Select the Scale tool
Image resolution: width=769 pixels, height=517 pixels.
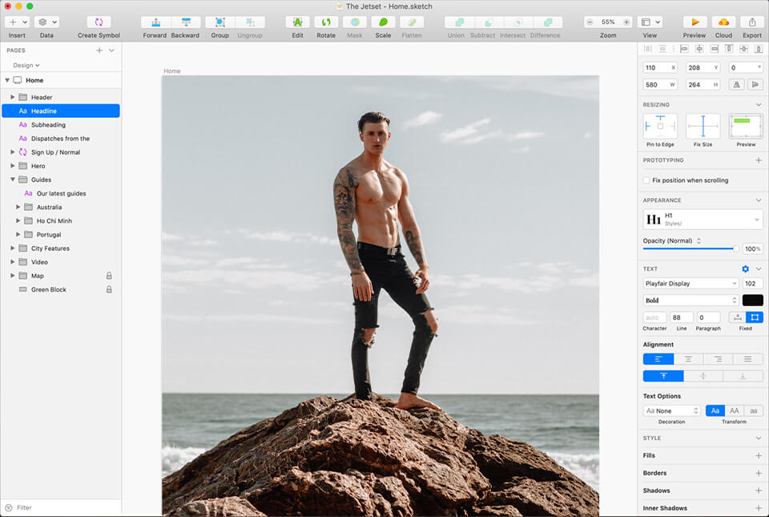pyautogui.click(x=383, y=22)
